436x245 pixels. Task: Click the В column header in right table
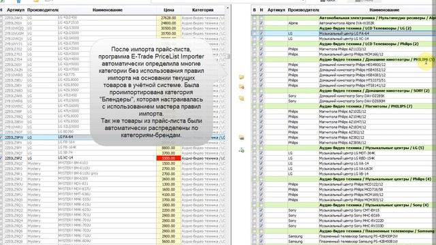(x=254, y=10)
